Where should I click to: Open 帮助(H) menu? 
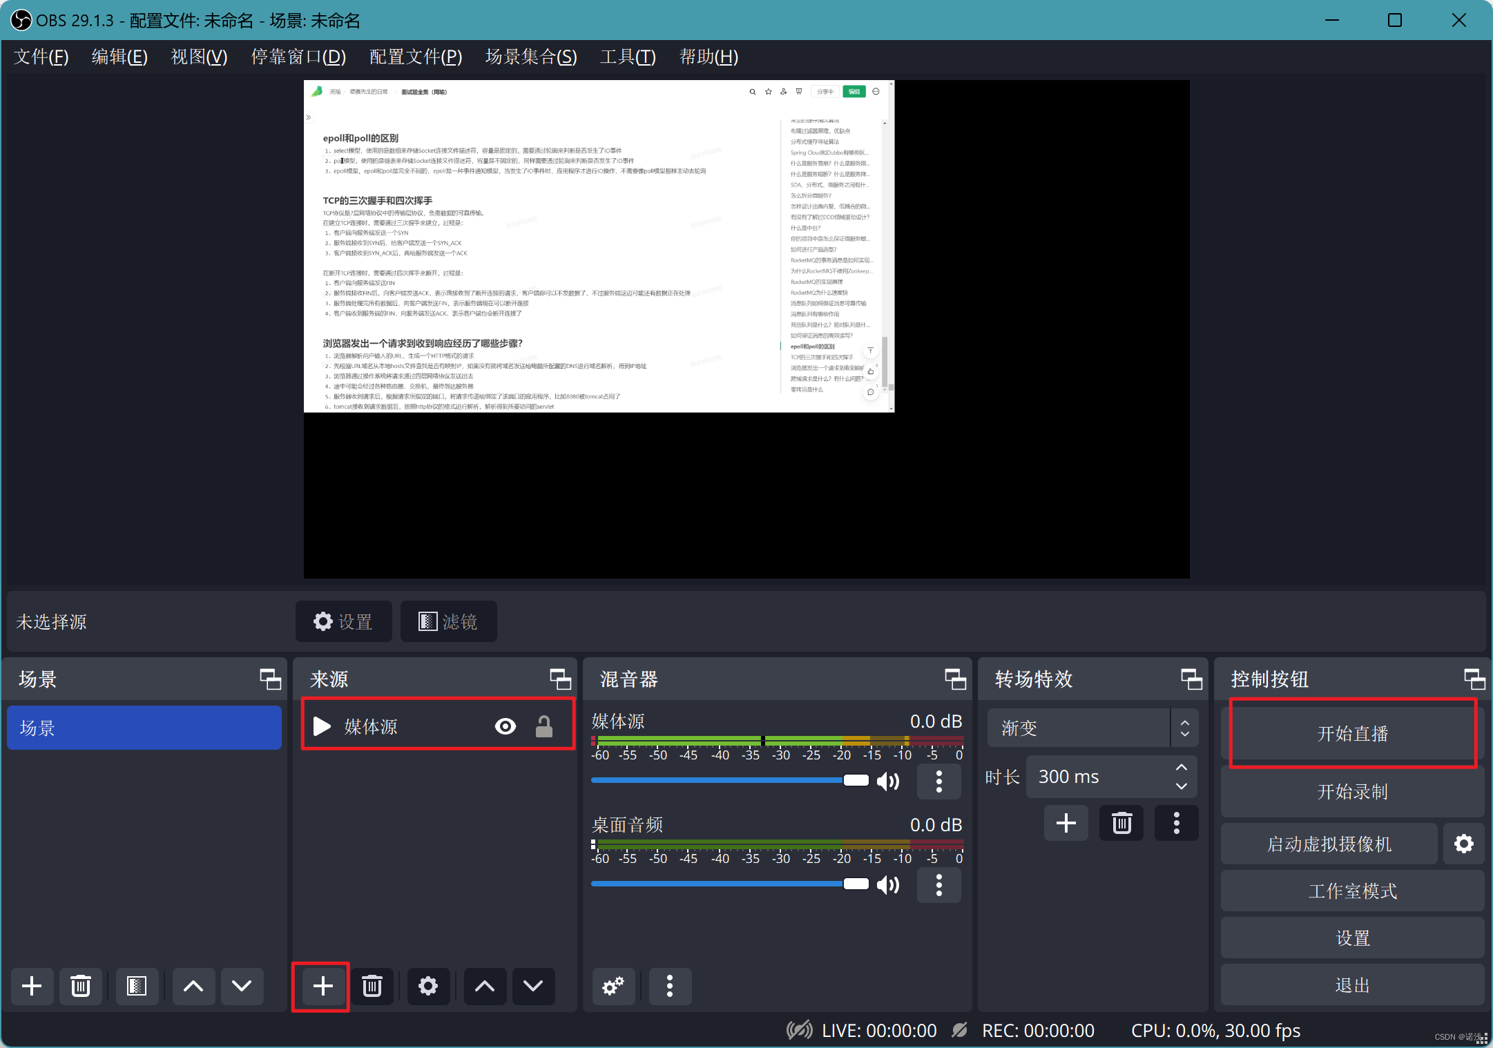709,57
